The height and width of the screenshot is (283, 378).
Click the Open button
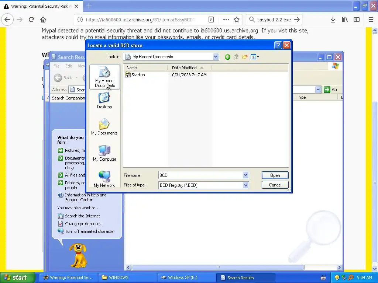pos(275,175)
